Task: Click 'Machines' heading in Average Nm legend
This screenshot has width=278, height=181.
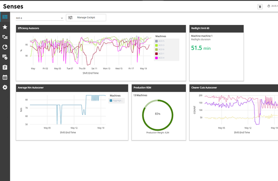Action: [x=115, y=95]
